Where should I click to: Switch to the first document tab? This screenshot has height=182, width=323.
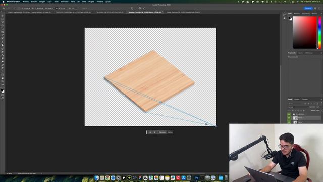click(x=30, y=12)
